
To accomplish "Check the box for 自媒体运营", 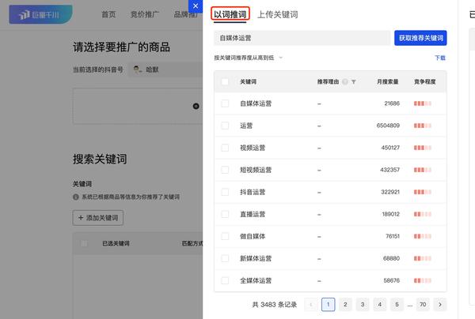I will coord(225,103).
